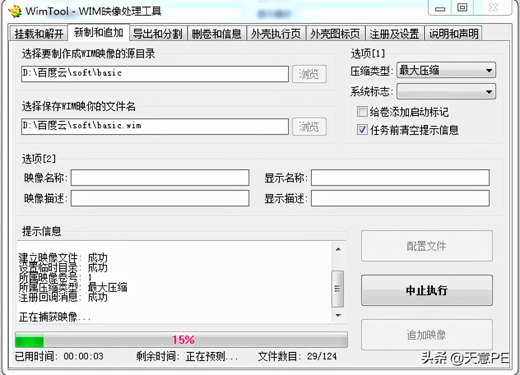This screenshot has width=520, height=375.
Task: Click inside the 映像名称 input field
Action: click(160, 178)
